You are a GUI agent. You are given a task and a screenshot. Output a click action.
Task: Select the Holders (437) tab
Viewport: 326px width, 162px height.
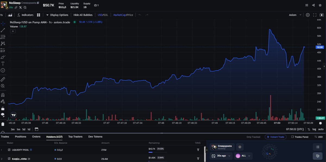pyautogui.click(x=54, y=137)
